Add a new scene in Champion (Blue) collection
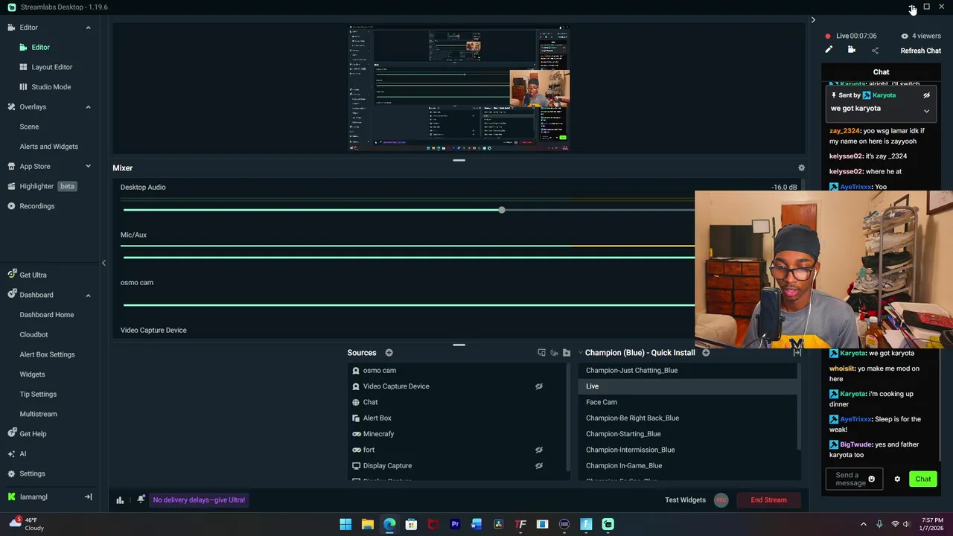Viewport: 953px width, 536px height. pos(706,353)
